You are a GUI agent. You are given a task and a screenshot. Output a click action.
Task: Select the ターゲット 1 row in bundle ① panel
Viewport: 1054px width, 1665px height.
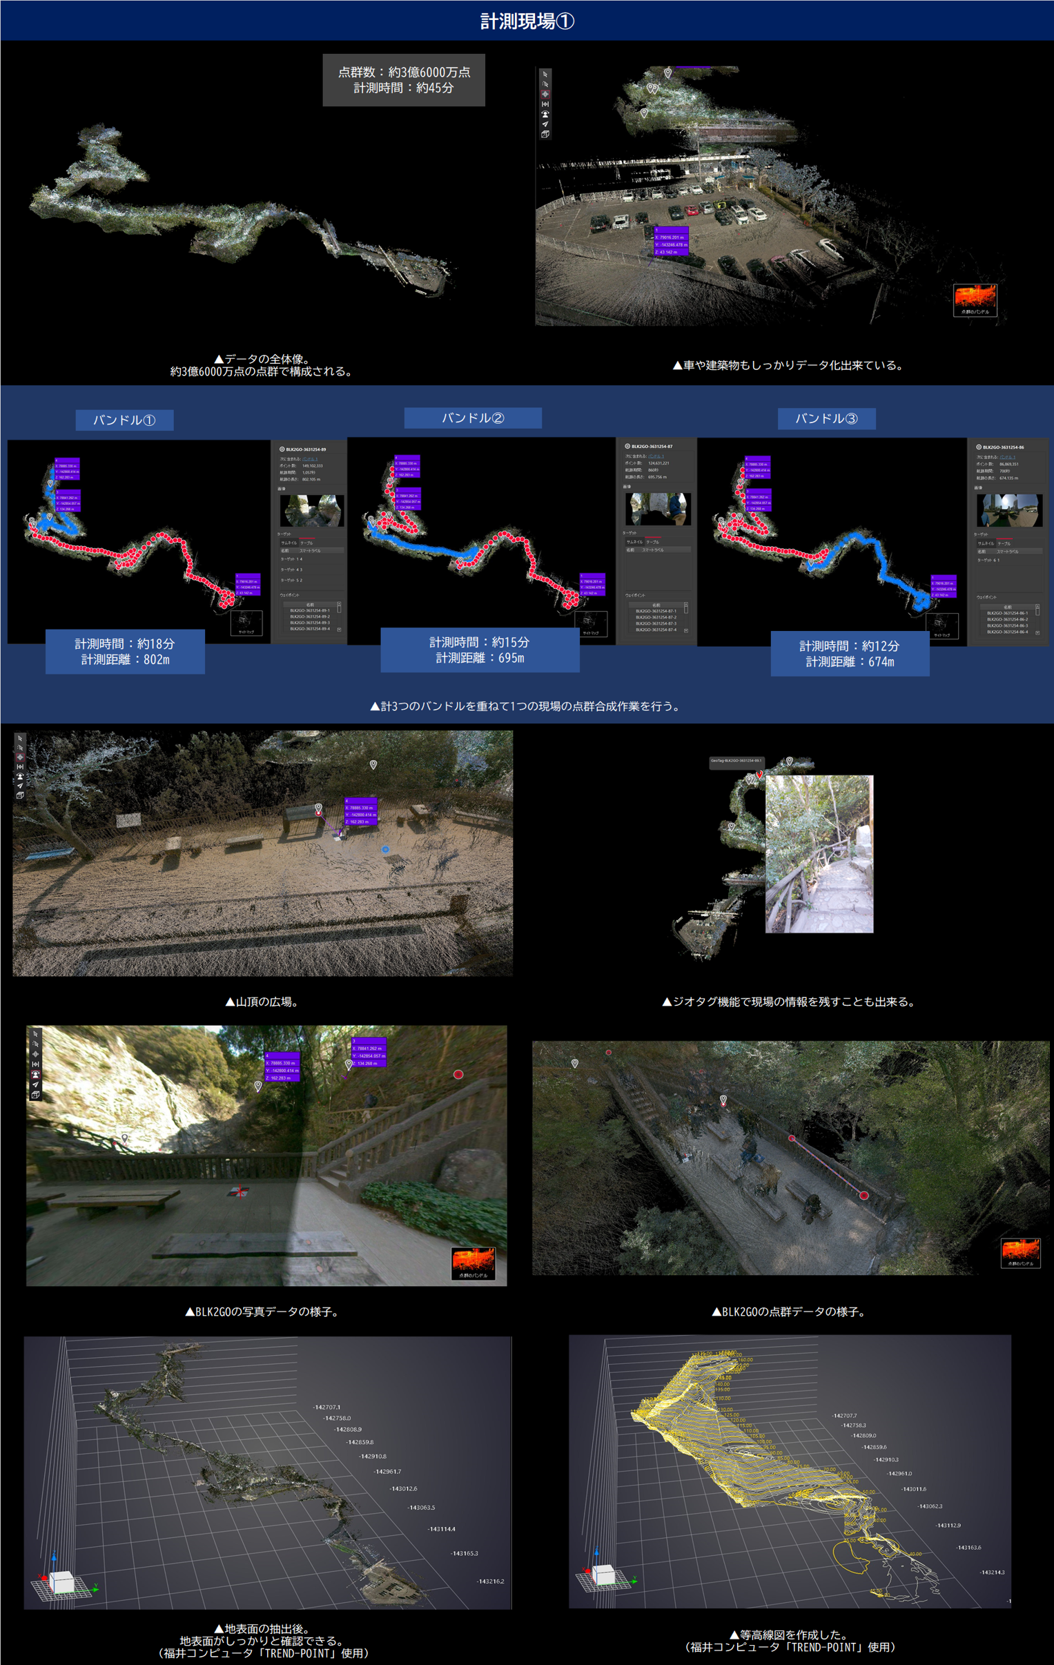[x=313, y=559]
